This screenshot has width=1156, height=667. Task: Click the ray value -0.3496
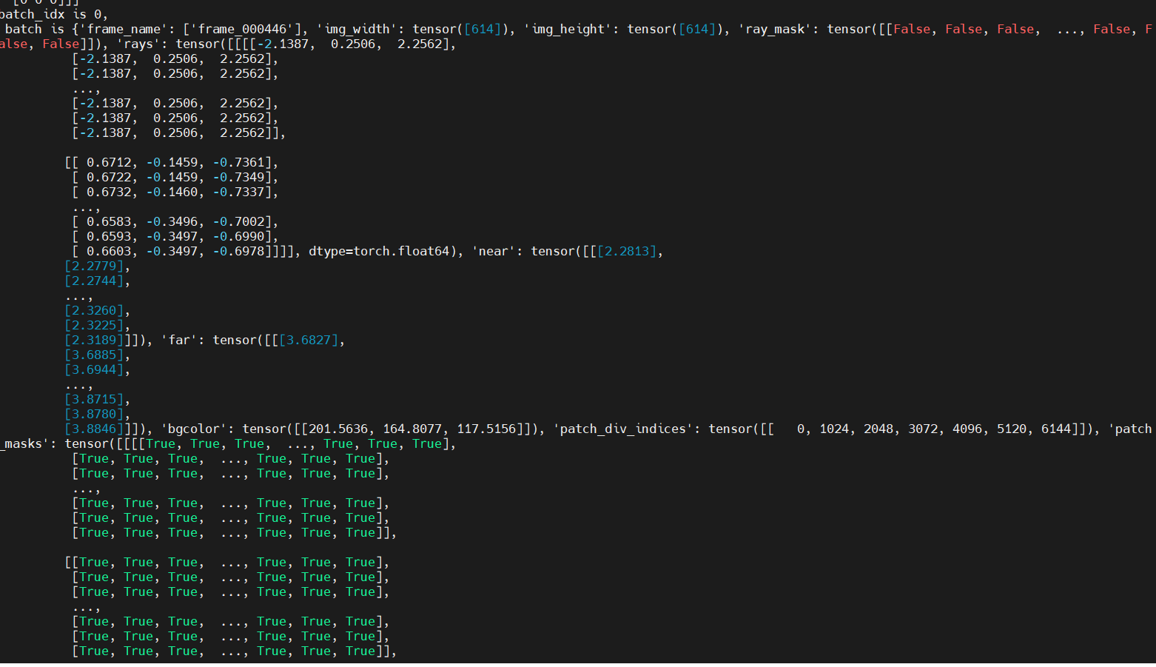[172, 221]
